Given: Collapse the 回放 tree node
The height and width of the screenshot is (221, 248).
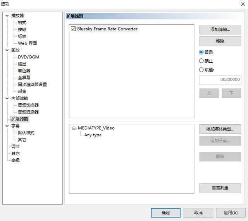Looking at the screenshot, I should tap(7, 50).
